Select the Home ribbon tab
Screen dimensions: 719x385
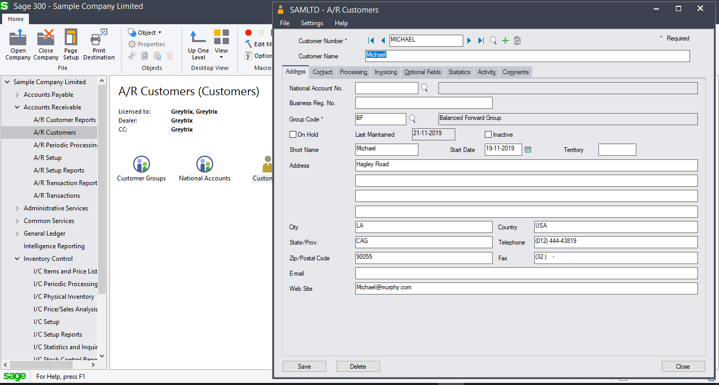pos(16,19)
